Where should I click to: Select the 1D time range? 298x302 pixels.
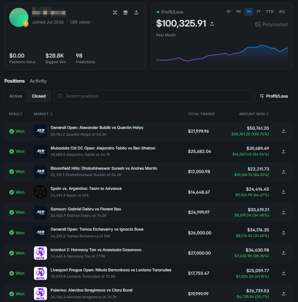(x=228, y=12)
